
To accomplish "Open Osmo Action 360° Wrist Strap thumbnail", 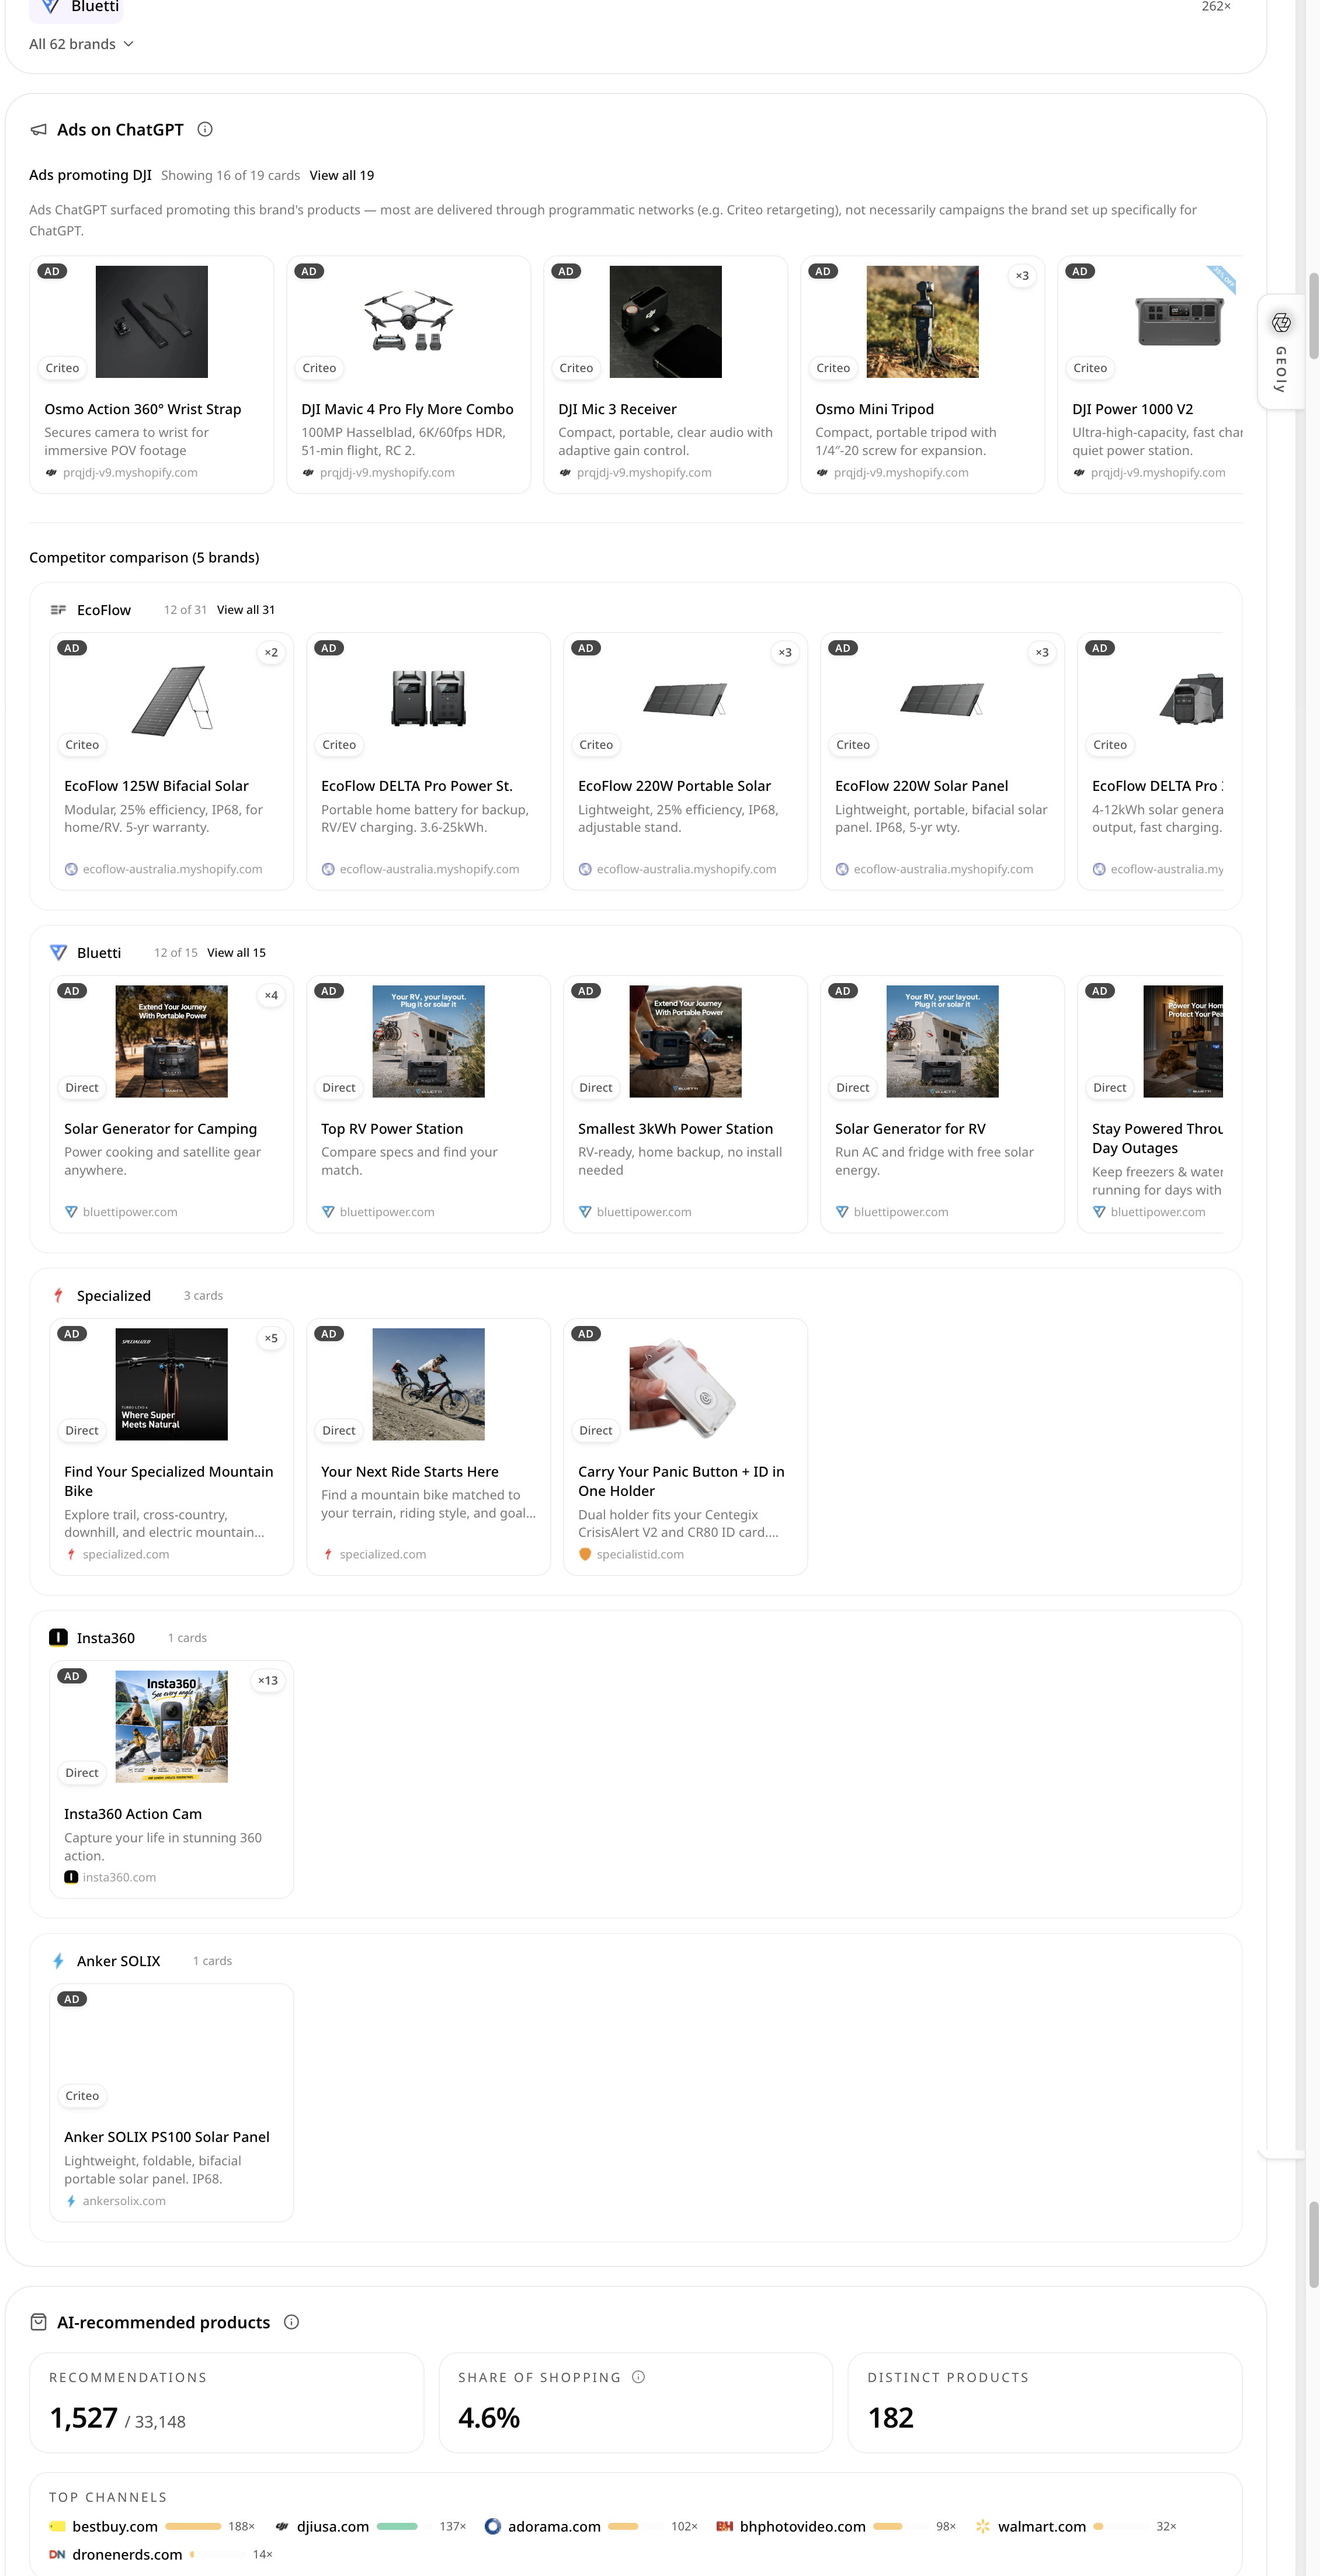I will (152, 322).
